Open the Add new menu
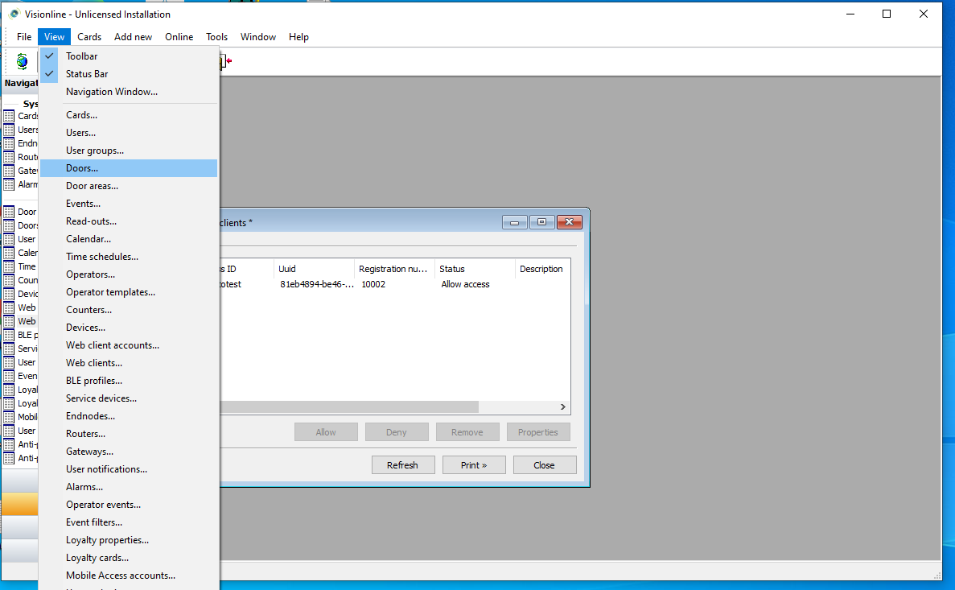Image resolution: width=955 pixels, height=590 pixels. tap(133, 37)
